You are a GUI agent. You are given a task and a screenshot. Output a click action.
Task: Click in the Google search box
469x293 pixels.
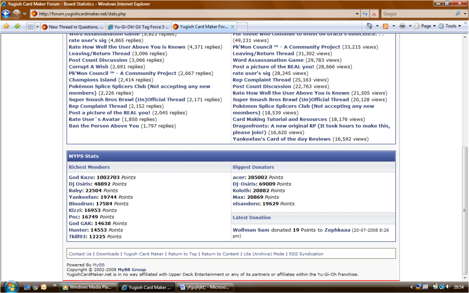417,14
